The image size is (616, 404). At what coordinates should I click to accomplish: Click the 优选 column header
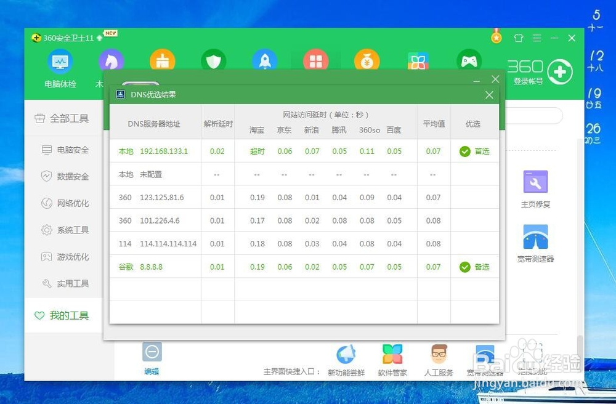pyautogui.click(x=473, y=124)
